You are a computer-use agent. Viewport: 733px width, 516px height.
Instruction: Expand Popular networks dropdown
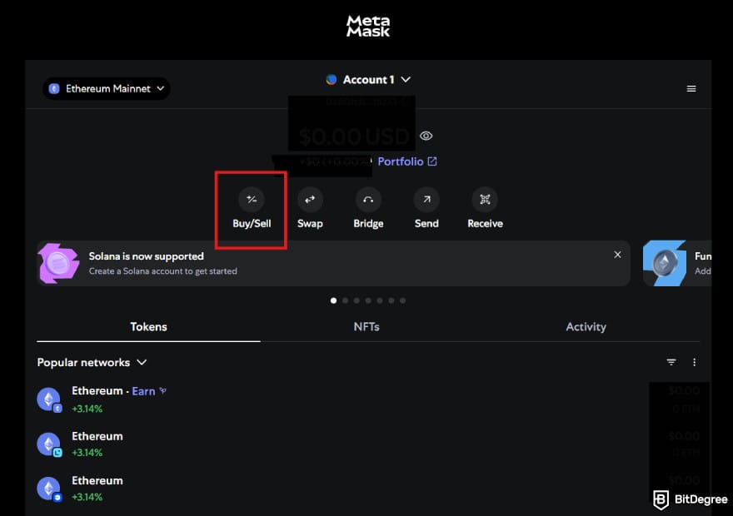point(92,362)
